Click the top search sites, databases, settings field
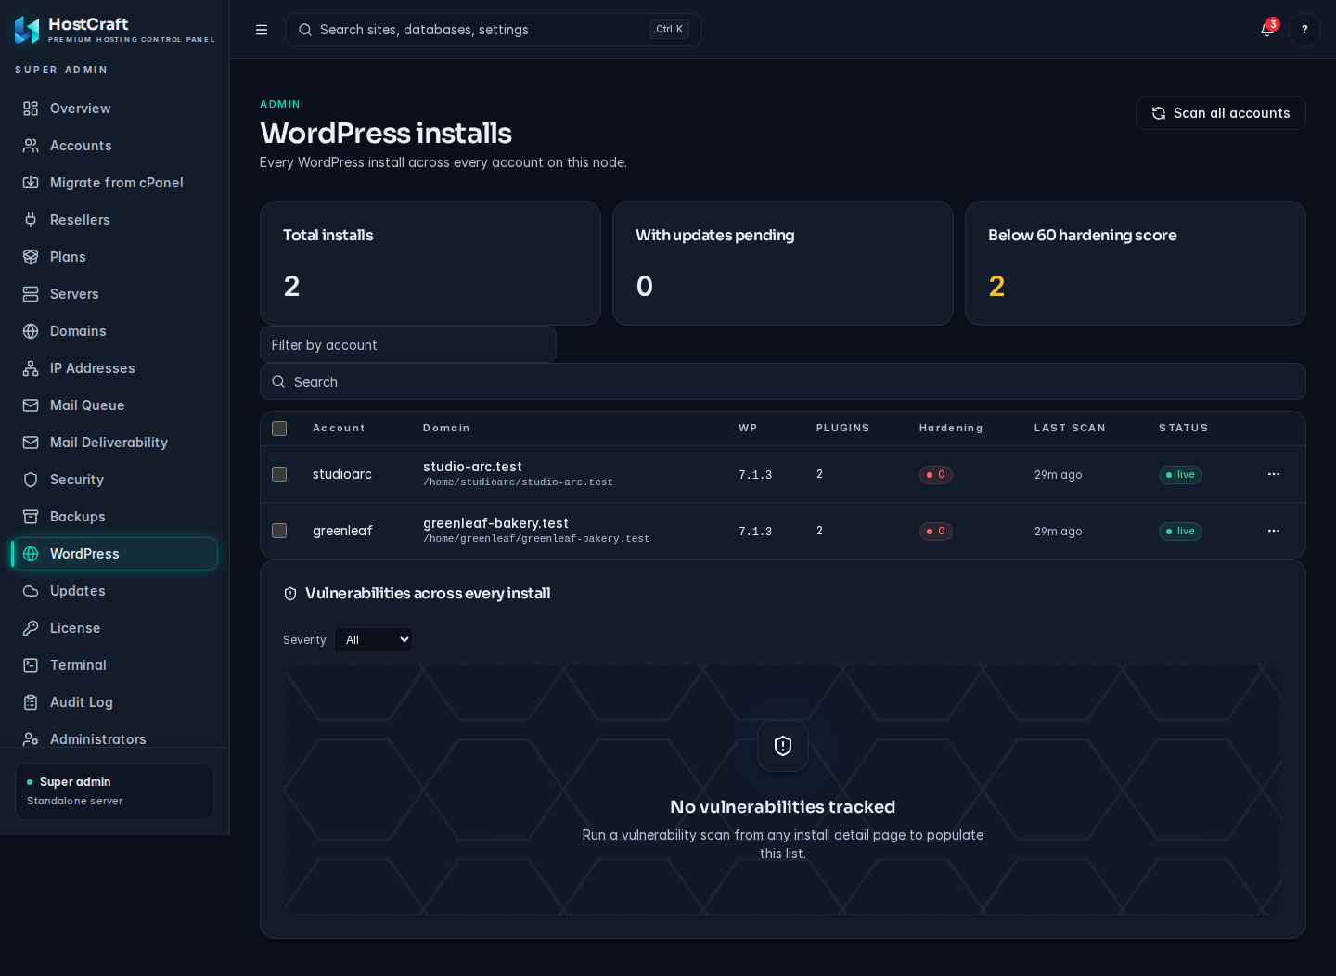The height and width of the screenshot is (976, 1336). tap(494, 30)
